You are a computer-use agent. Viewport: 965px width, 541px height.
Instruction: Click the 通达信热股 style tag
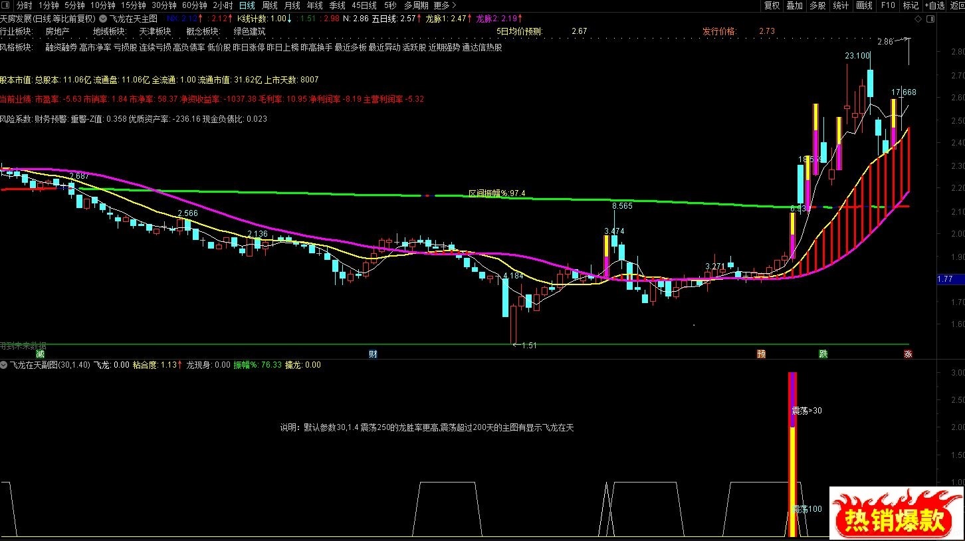pos(482,48)
